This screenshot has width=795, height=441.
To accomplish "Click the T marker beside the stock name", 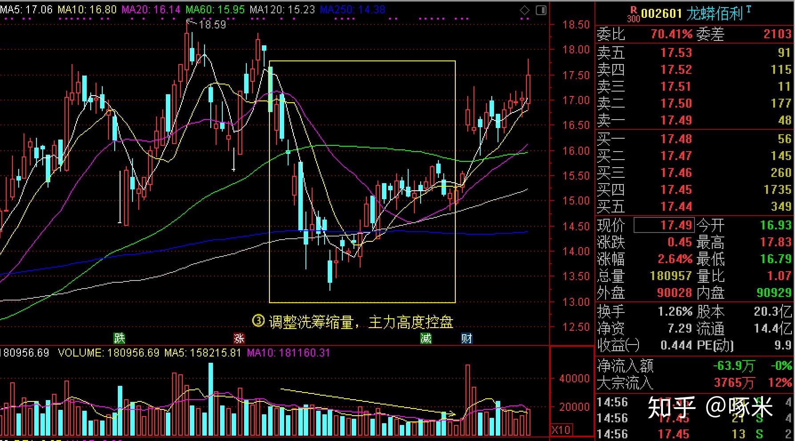I will click(x=749, y=9).
